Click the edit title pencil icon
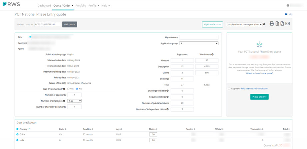 [x=30, y=37]
